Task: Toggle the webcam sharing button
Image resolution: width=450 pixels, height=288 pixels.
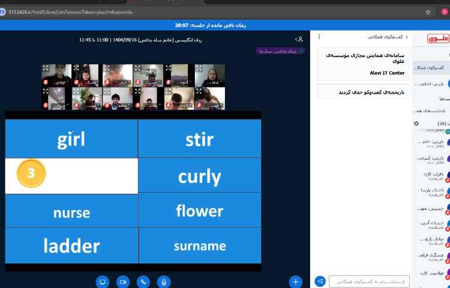Action: (x=123, y=281)
